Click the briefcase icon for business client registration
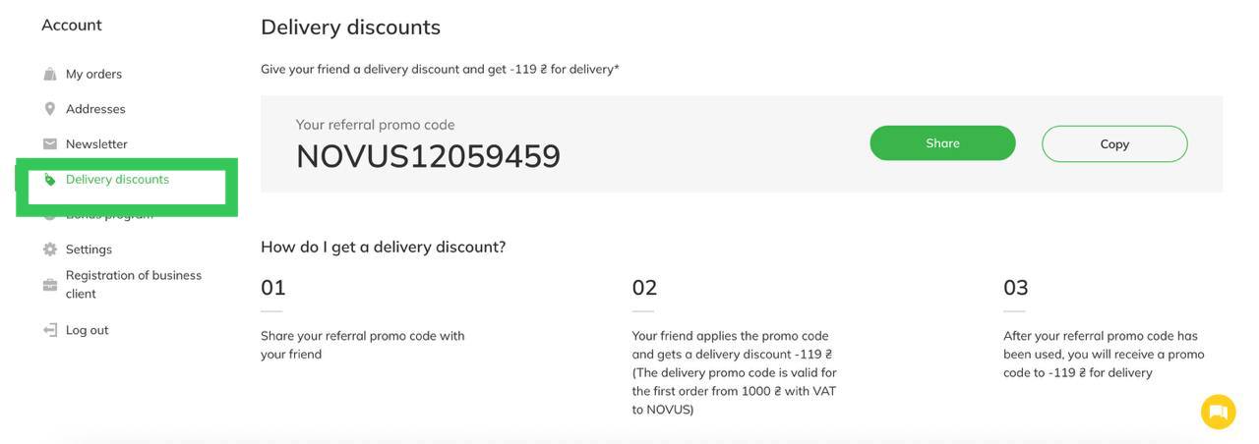 [x=50, y=285]
